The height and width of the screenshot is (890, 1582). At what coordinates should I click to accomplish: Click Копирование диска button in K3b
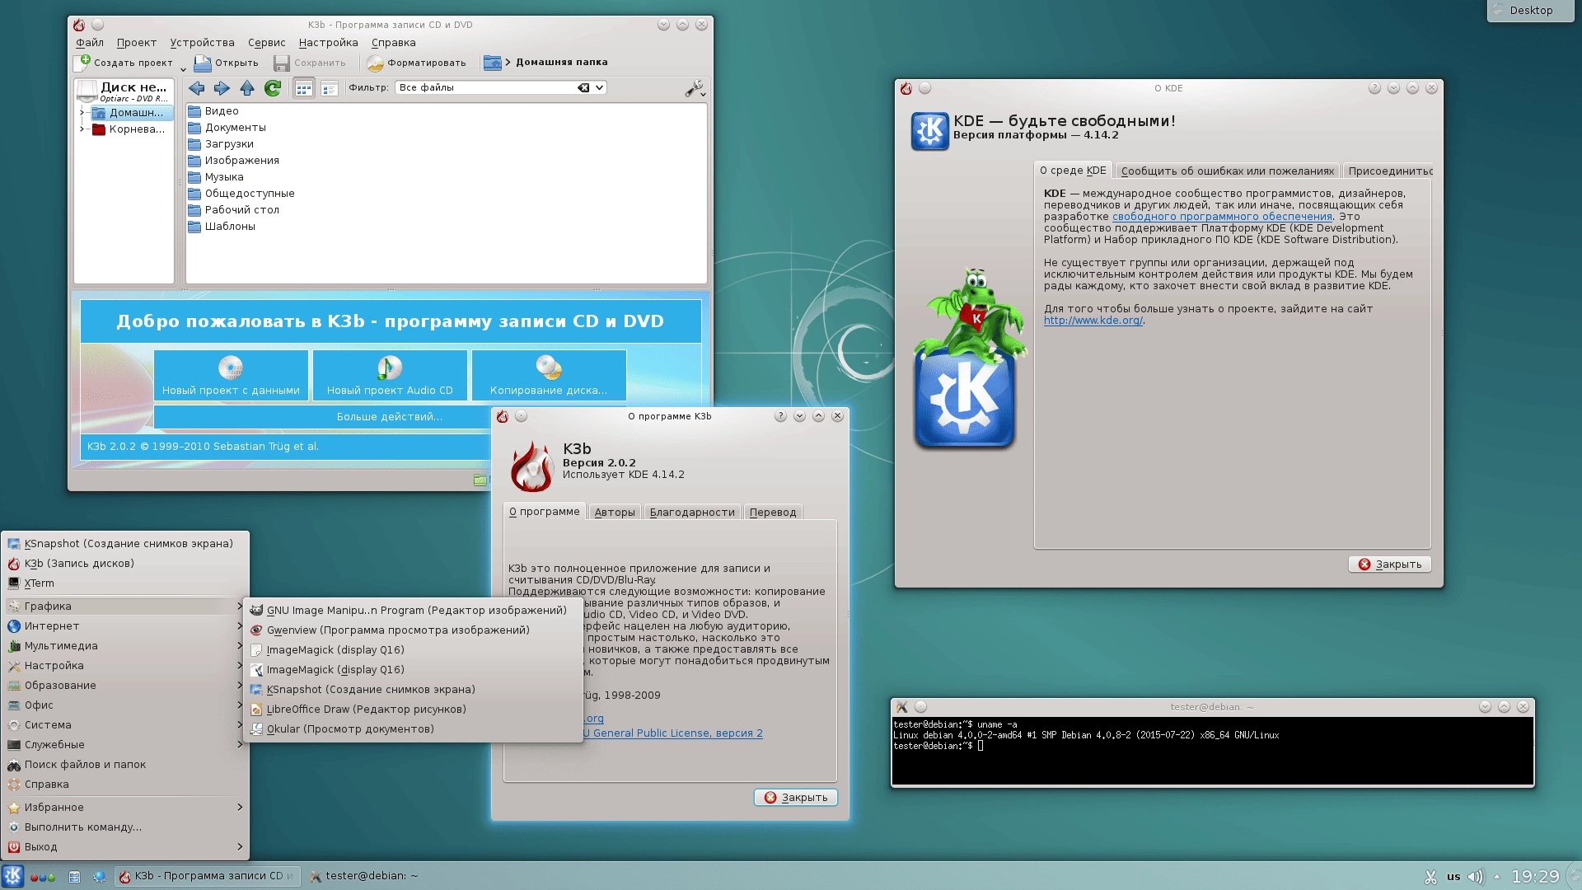[x=549, y=375]
